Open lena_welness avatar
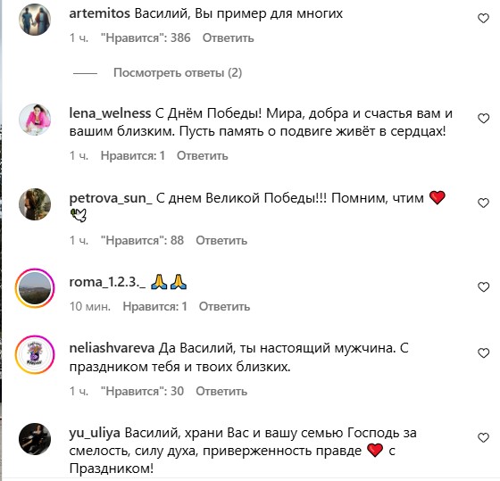This screenshot has height=481, width=500. pyautogui.click(x=35, y=120)
